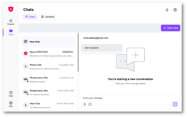
Task: Switch to the Chats tab
Action: (x=30, y=17)
